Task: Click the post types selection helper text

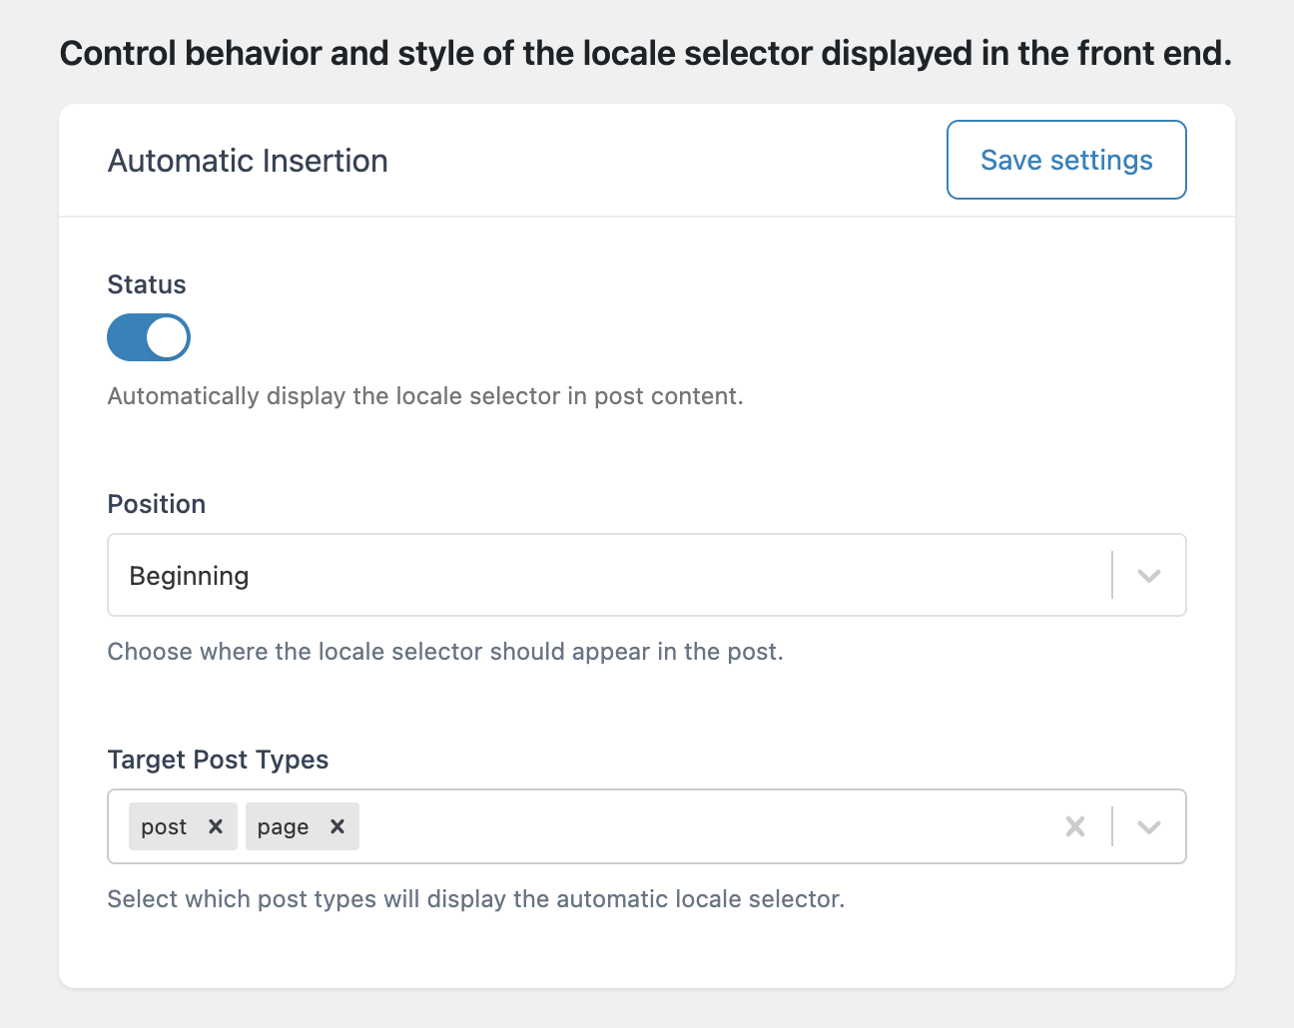Action: [475, 898]
